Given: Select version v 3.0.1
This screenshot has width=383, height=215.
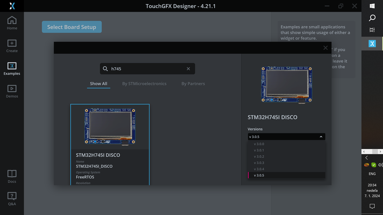Looking at the screenshot, I should click(x=286, y=150).
